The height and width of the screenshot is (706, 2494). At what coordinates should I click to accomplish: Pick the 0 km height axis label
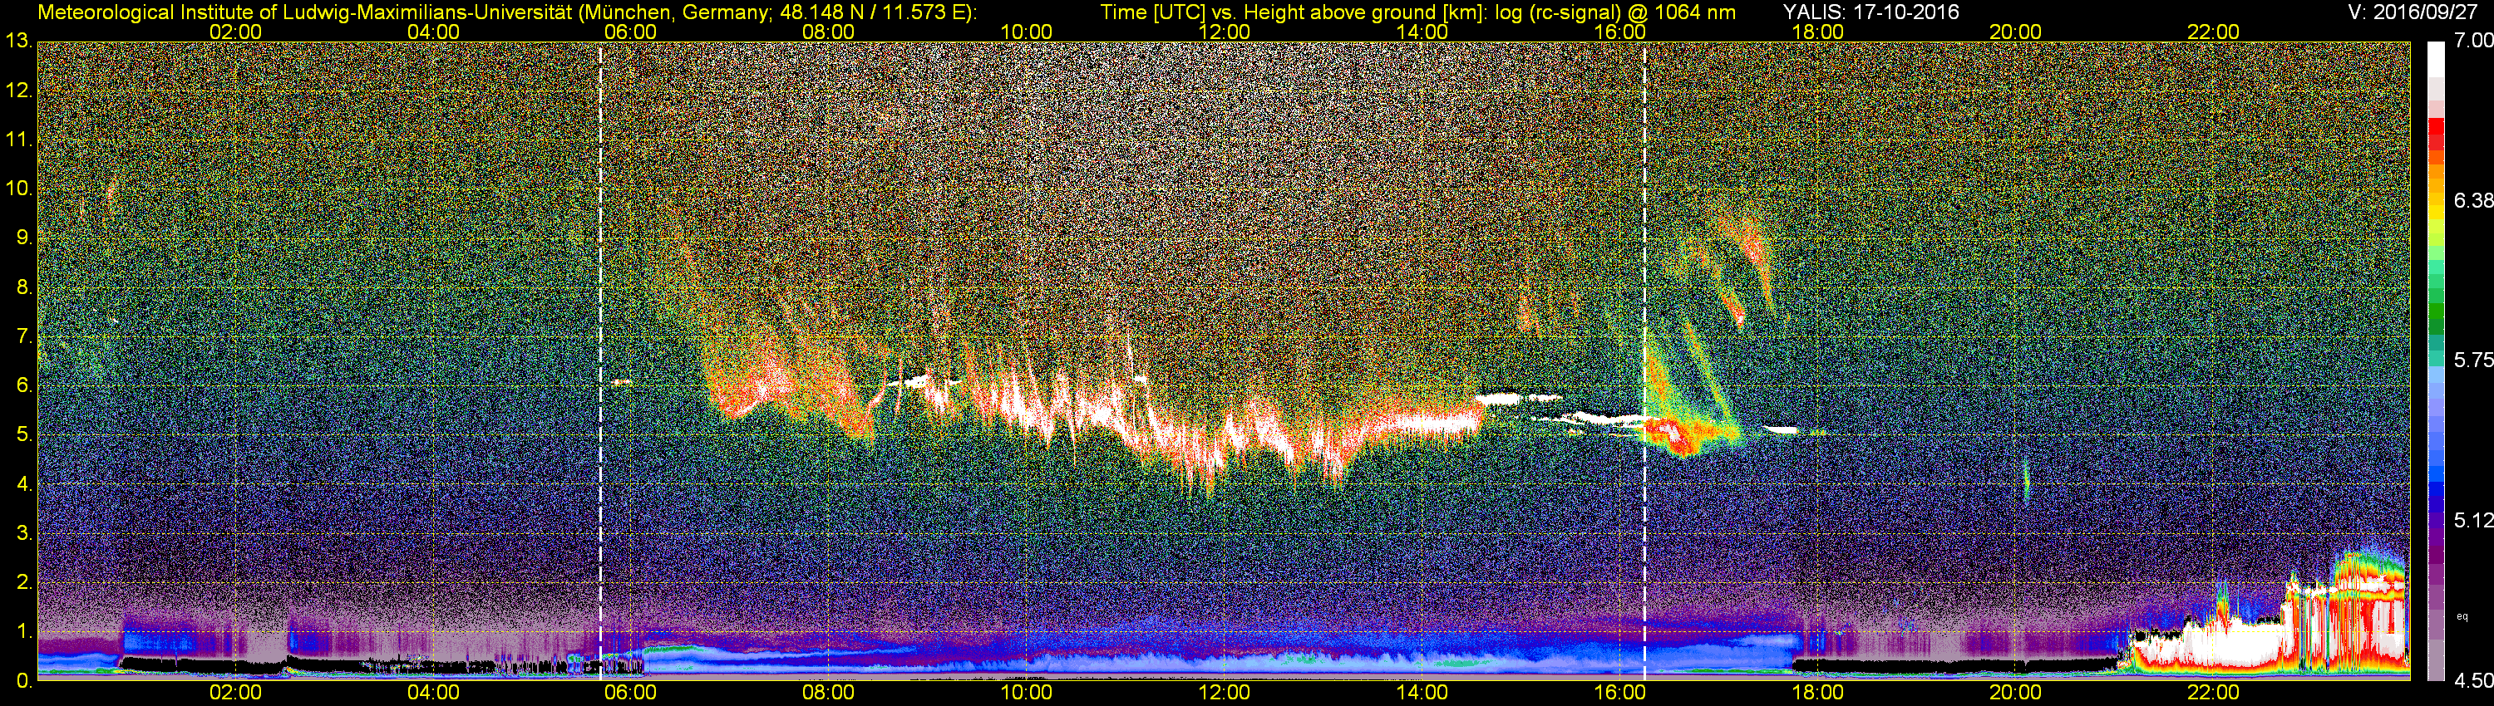(23, 681)
